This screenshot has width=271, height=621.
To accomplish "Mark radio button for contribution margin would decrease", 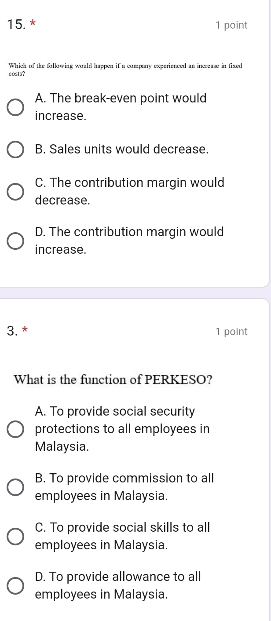I will pos(15,192).
